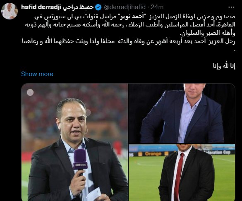The image size is (242, 201).
Task: Click the Arabic name حفيظ دراجي in header
Action: pos(78,7)
